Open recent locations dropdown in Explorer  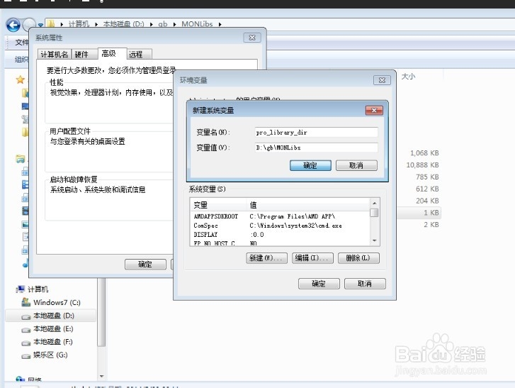click(40, 25)
